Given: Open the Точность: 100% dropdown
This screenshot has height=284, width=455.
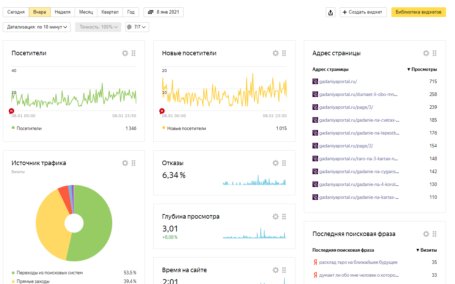Looking at the screenshot, I should [98, 27].
